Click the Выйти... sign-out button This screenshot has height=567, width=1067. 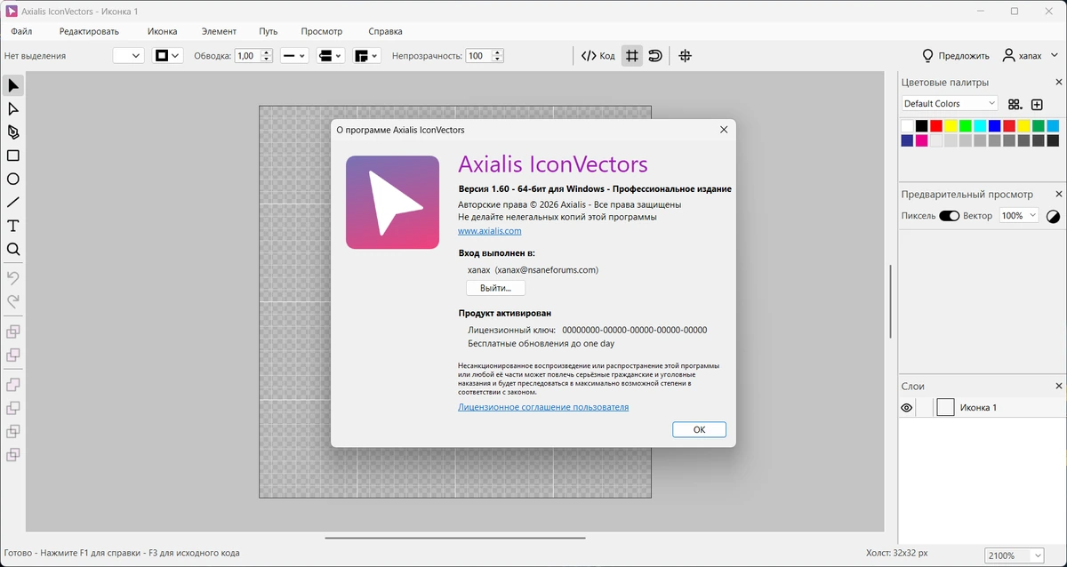495,288
